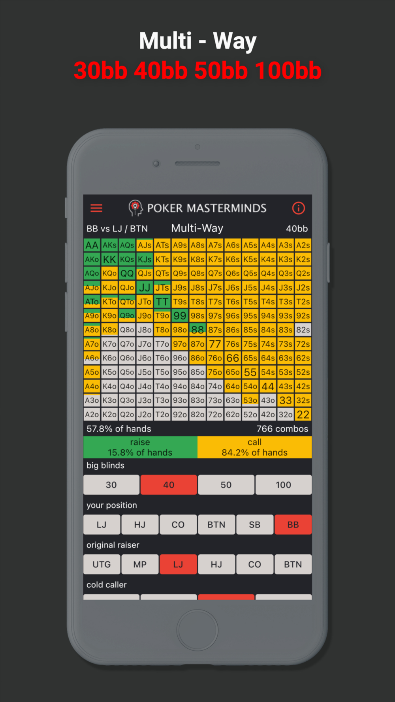The image size is (395, 702).
Task: Select the ATo hand cell
Action: 92,302
